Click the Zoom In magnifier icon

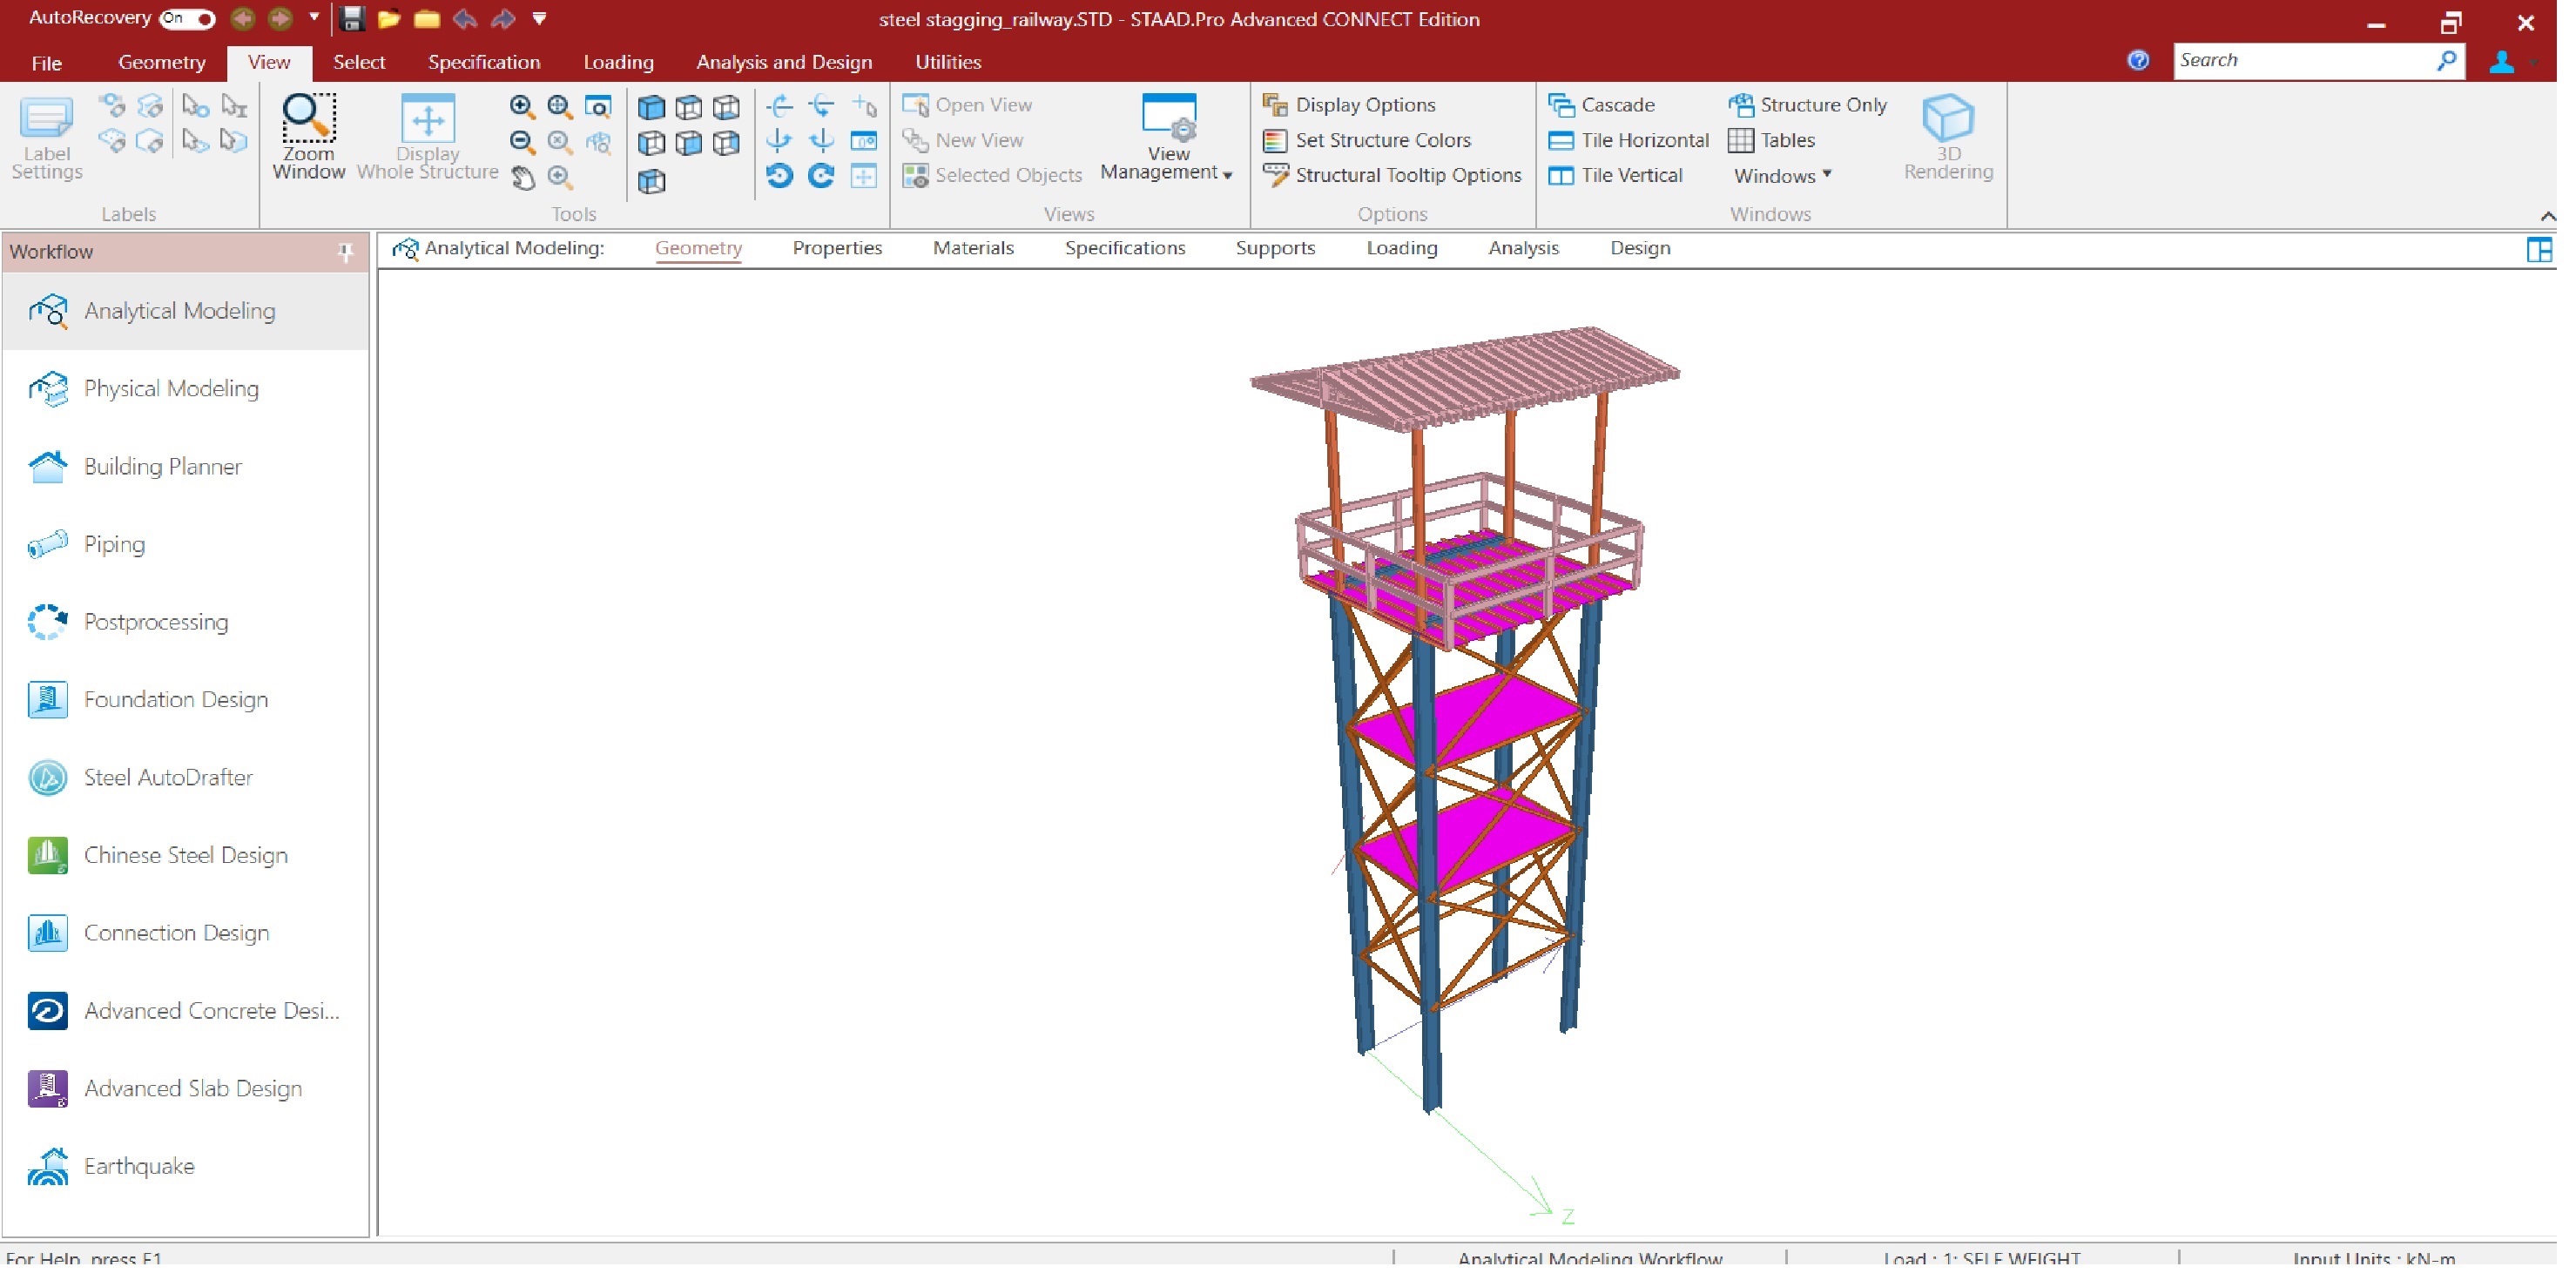522,106
